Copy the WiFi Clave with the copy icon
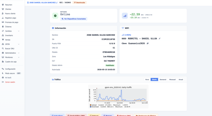This screenshot has height=116, width=212. coord(148,43)
